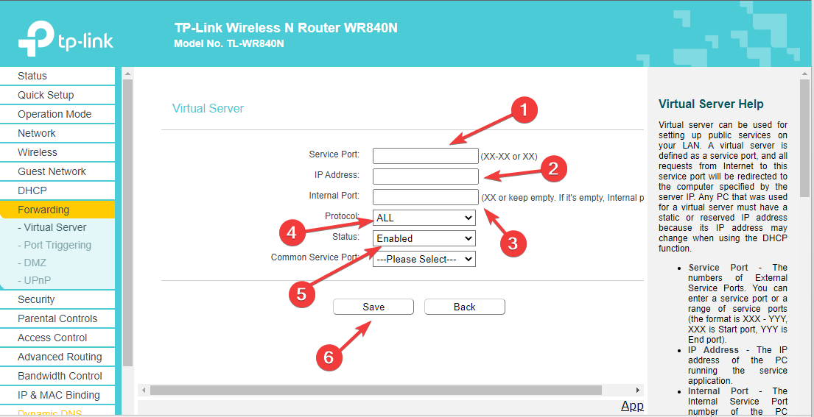
Task: Click the 'TP-Link Wireless N Router WR840N' title
Action: (286, 28)
